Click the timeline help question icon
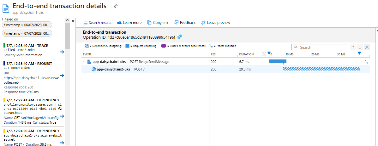This screenshot has height=146, width=378. 264,54
